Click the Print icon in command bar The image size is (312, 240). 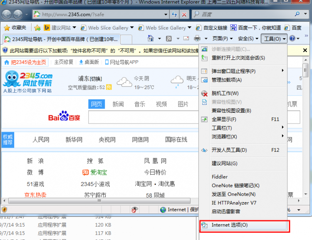pos(197,38)
